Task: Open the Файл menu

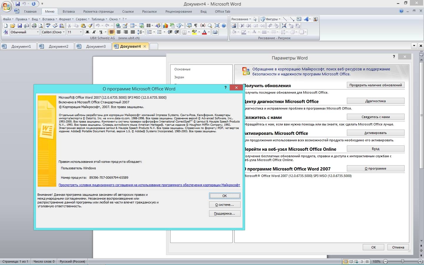Action: 8,19
